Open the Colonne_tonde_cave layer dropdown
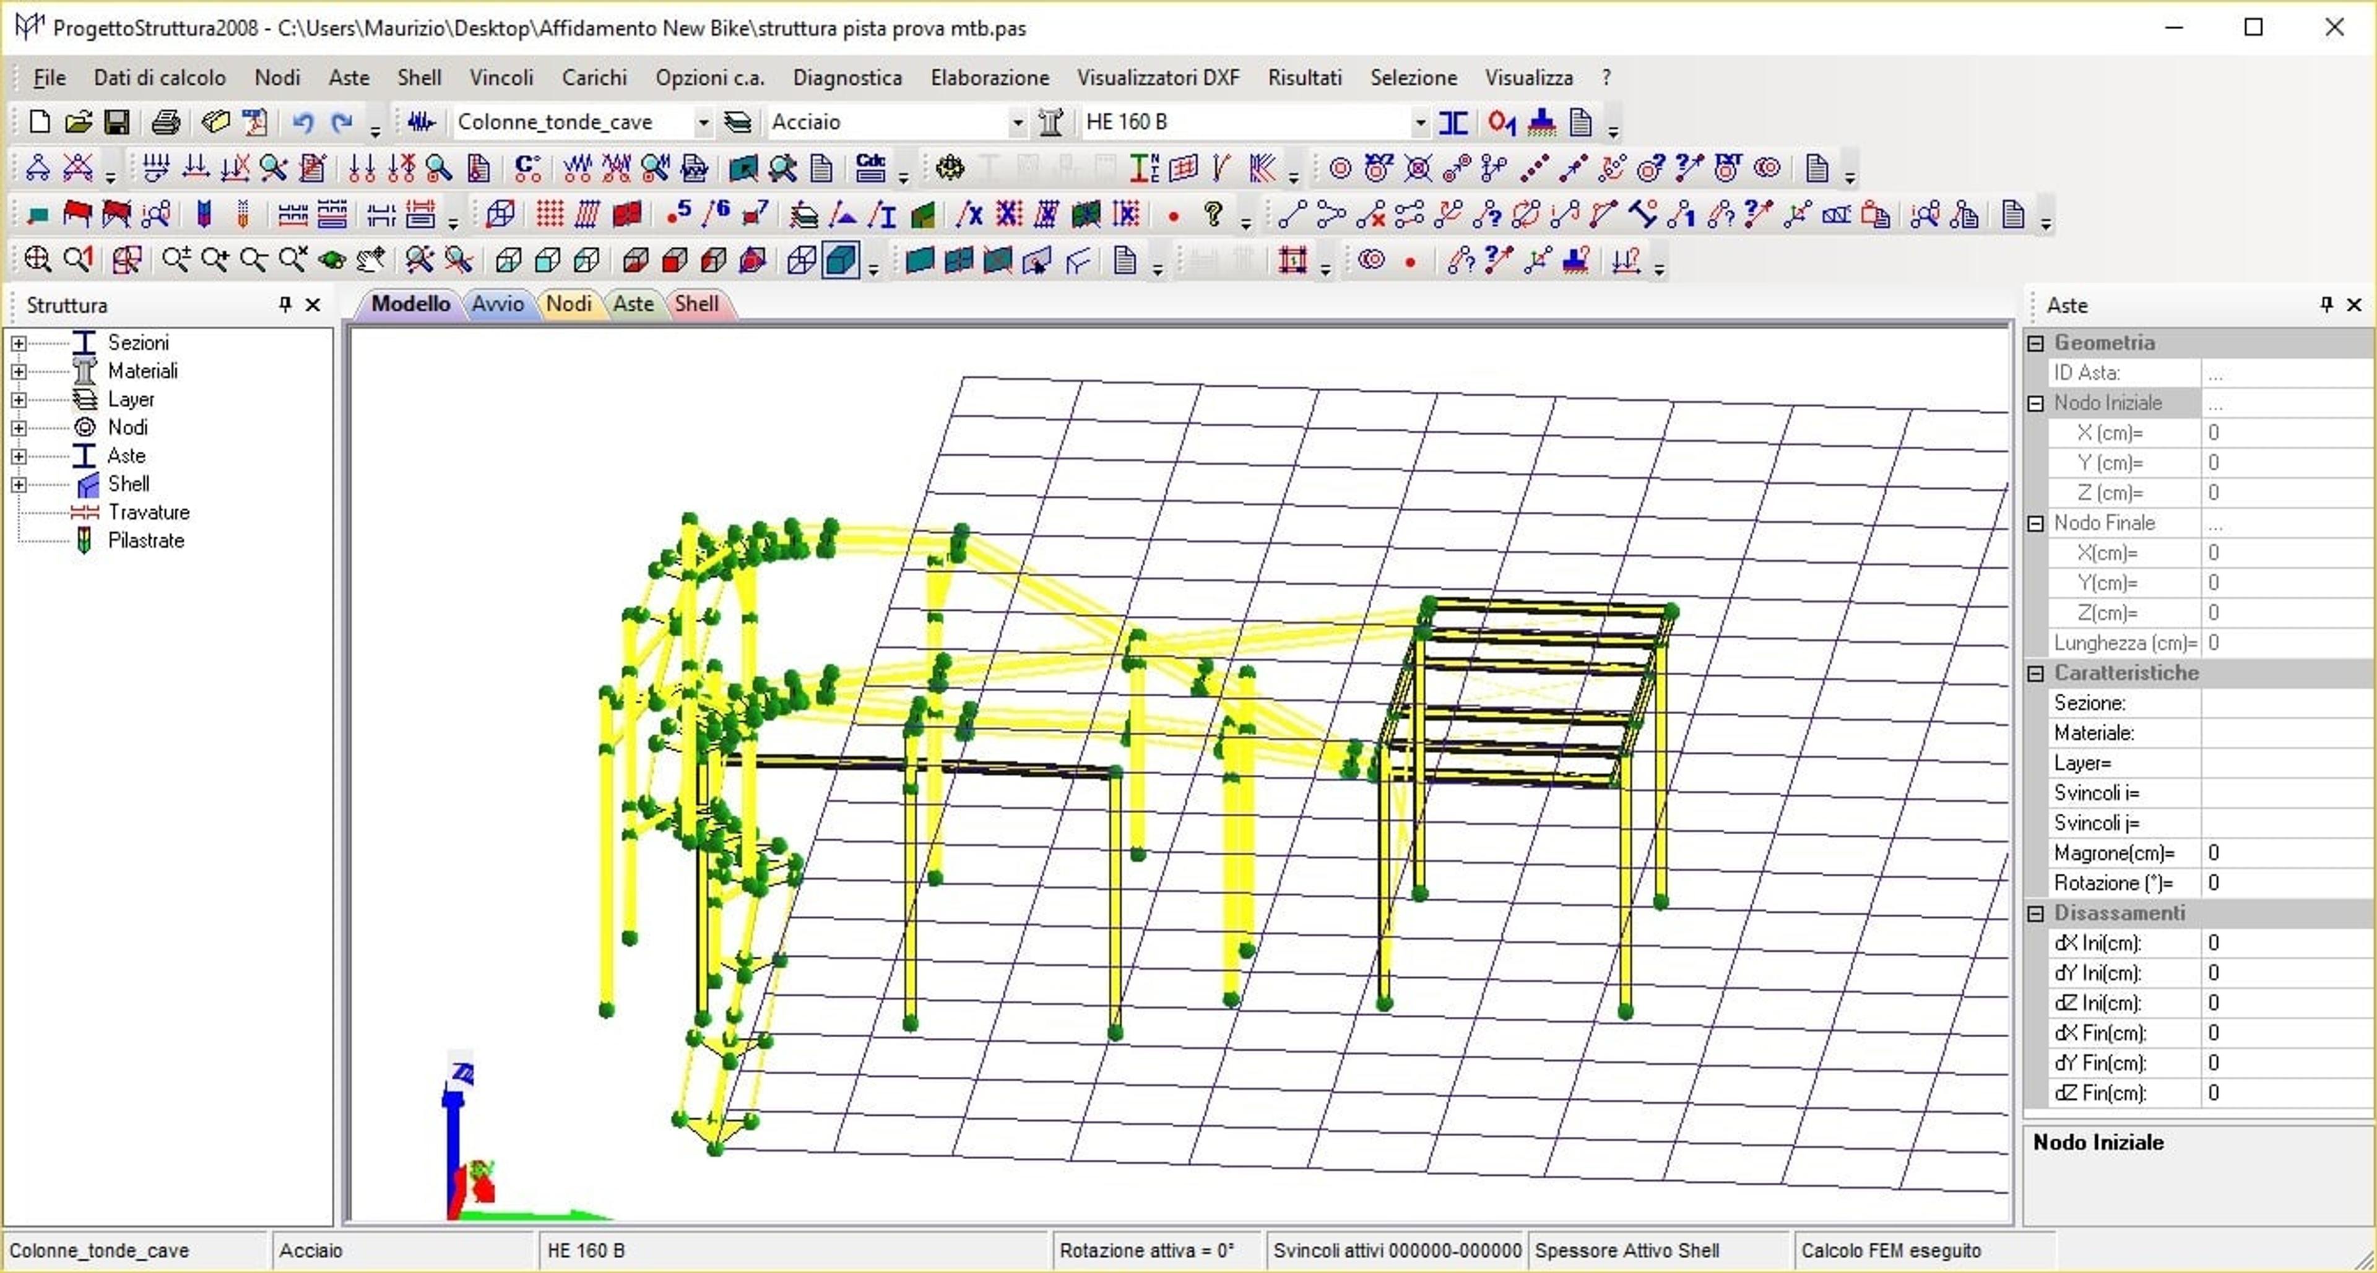This screenshot has width=2377, height=1273. pos(702,122)
